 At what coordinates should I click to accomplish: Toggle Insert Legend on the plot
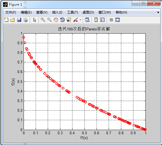tap(102, 20)
